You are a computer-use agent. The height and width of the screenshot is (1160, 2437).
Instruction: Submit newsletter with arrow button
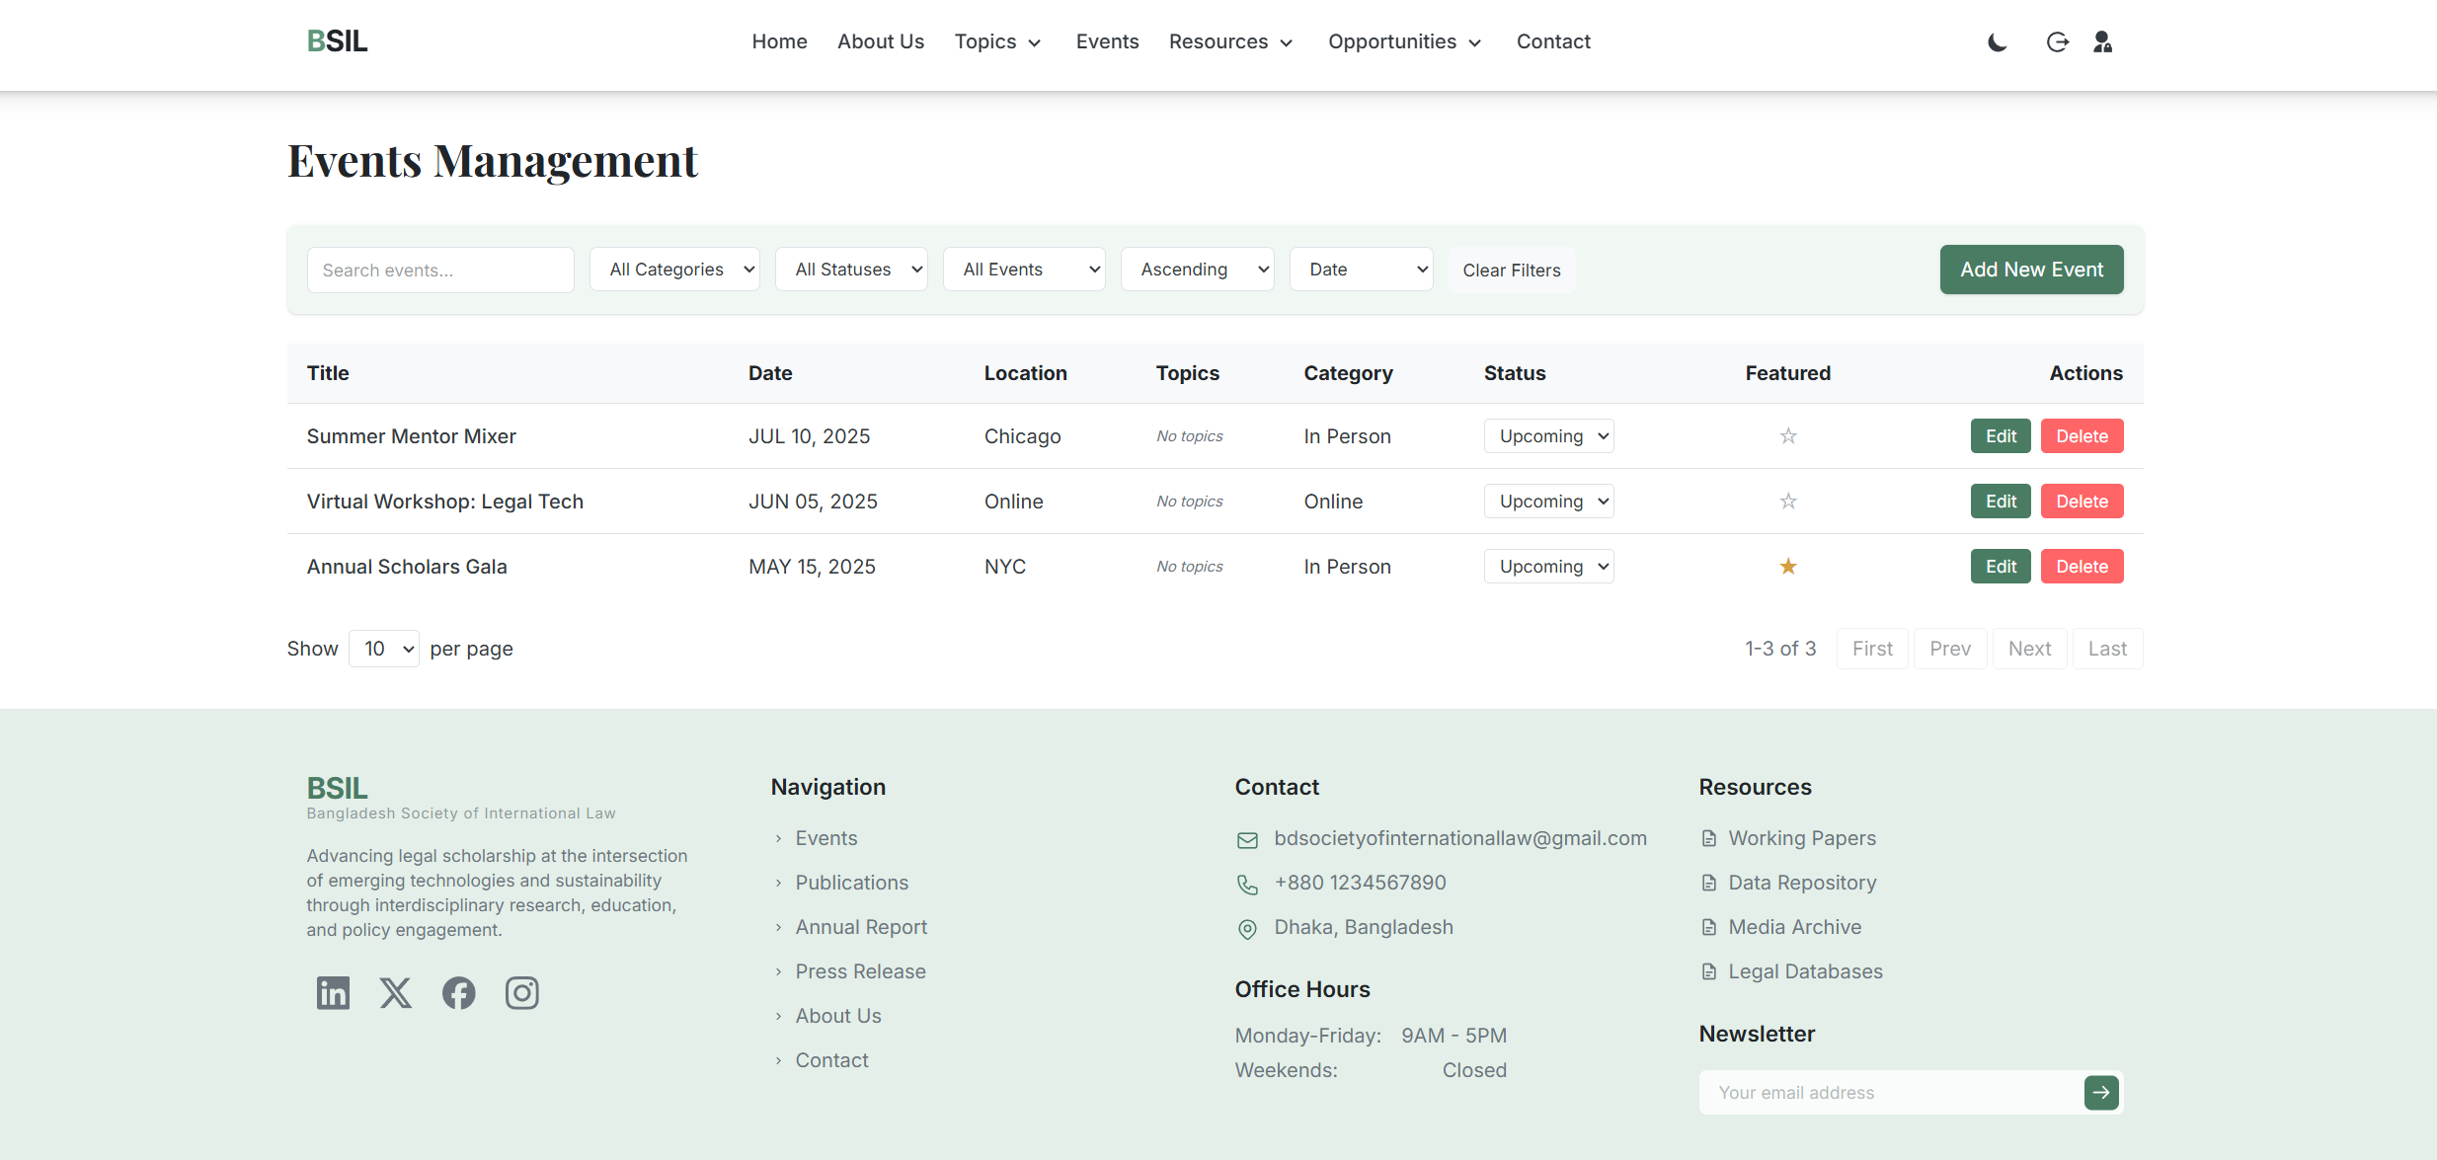click(x=2101, y=1092)
